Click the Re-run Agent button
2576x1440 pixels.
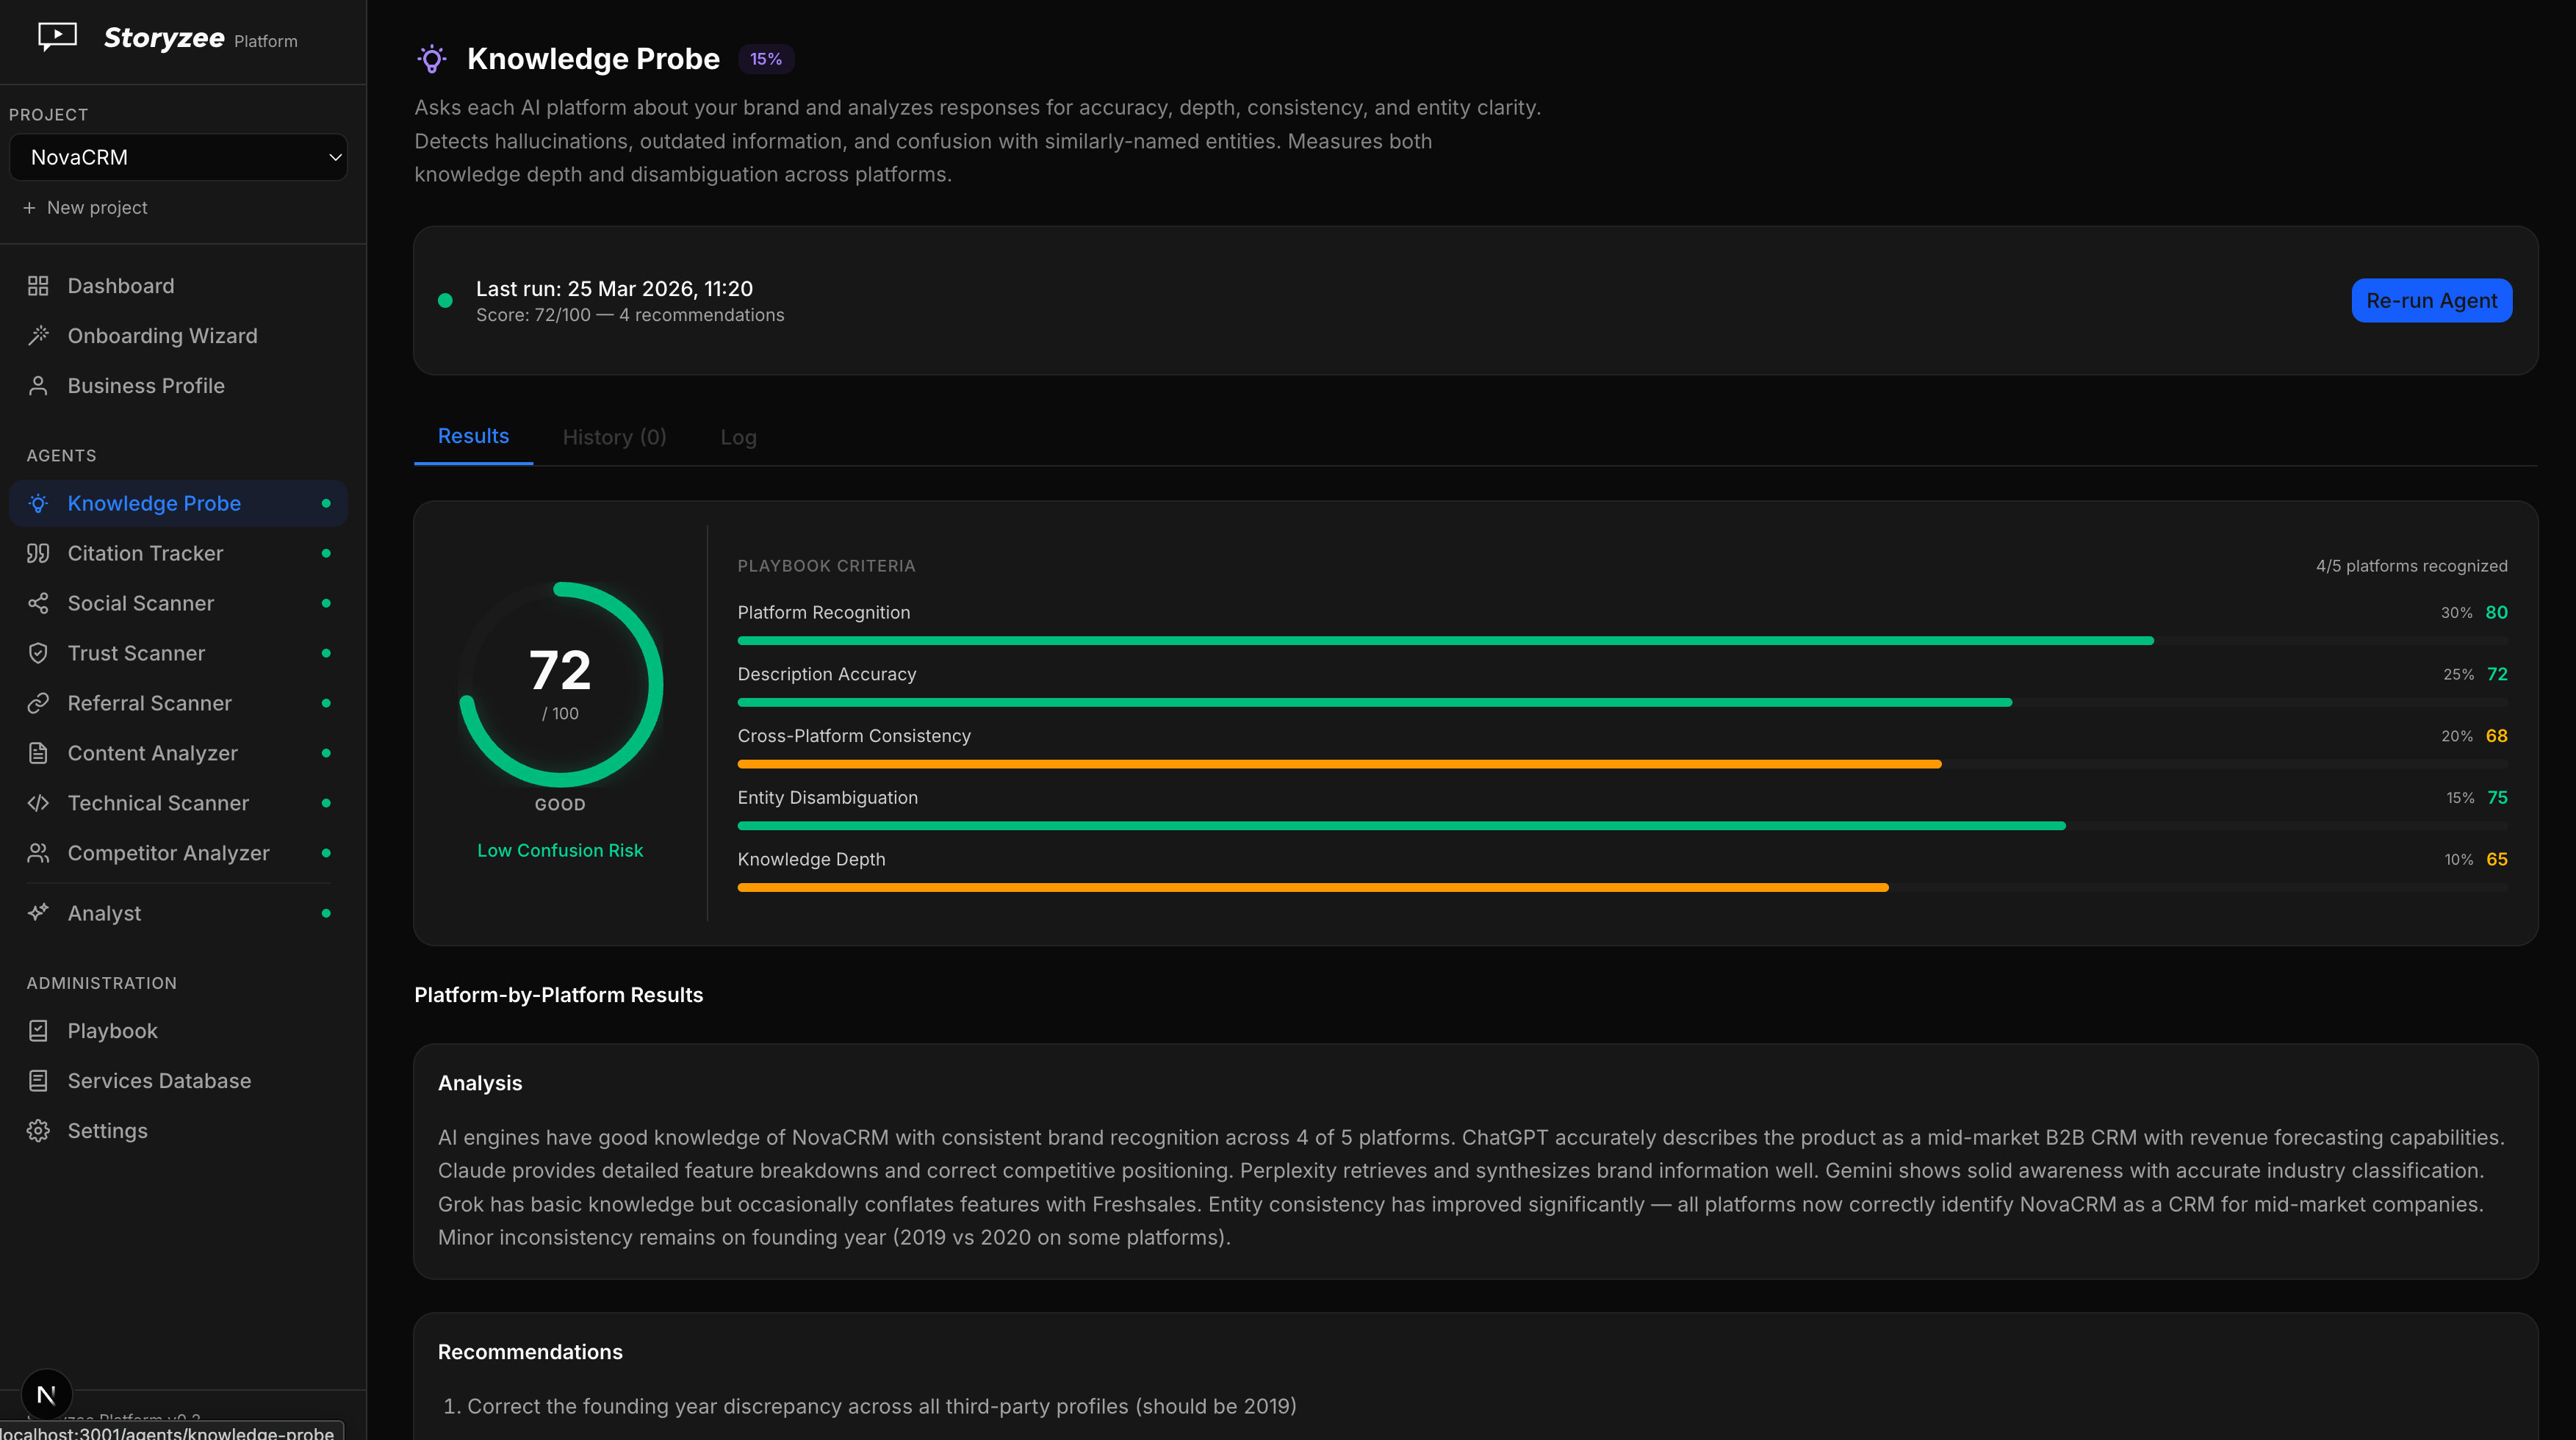[x=2431, y=300]
